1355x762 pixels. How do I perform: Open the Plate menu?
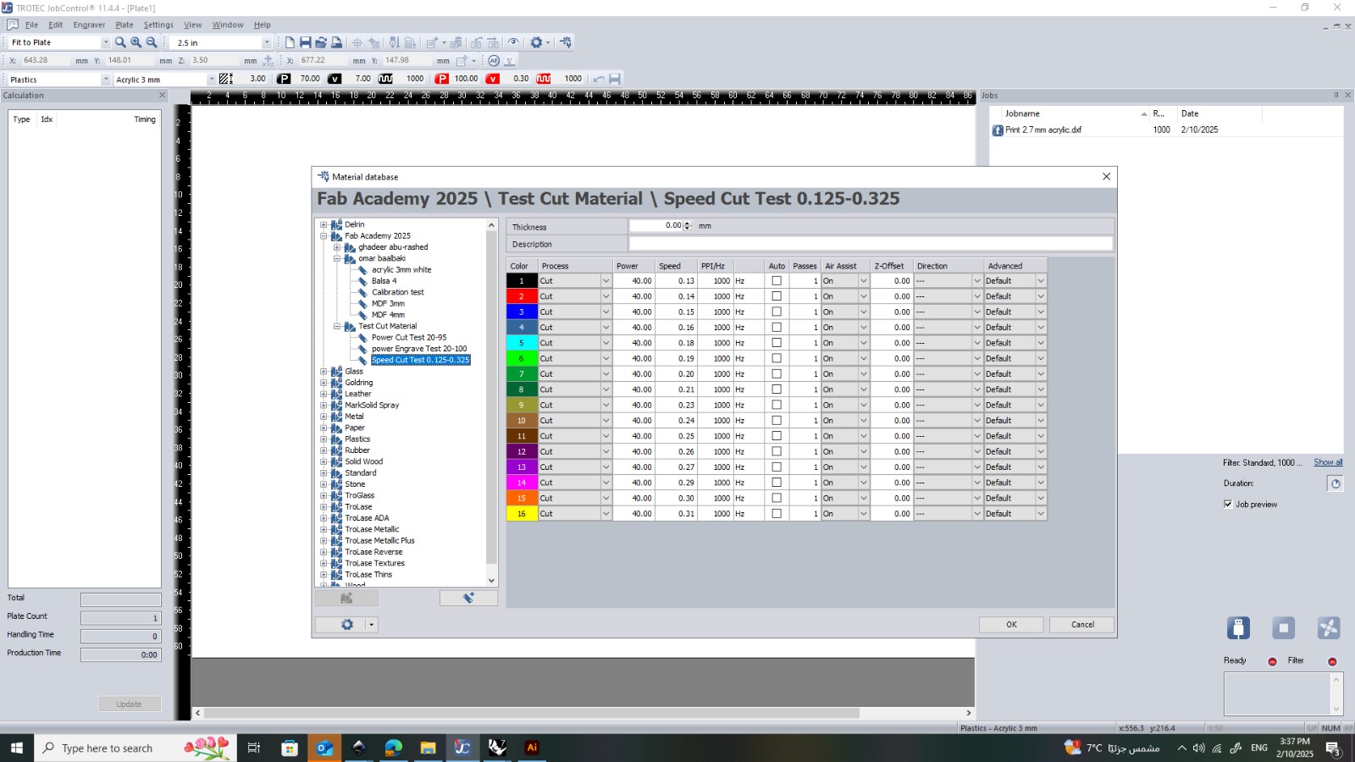(x=124, y=25)
